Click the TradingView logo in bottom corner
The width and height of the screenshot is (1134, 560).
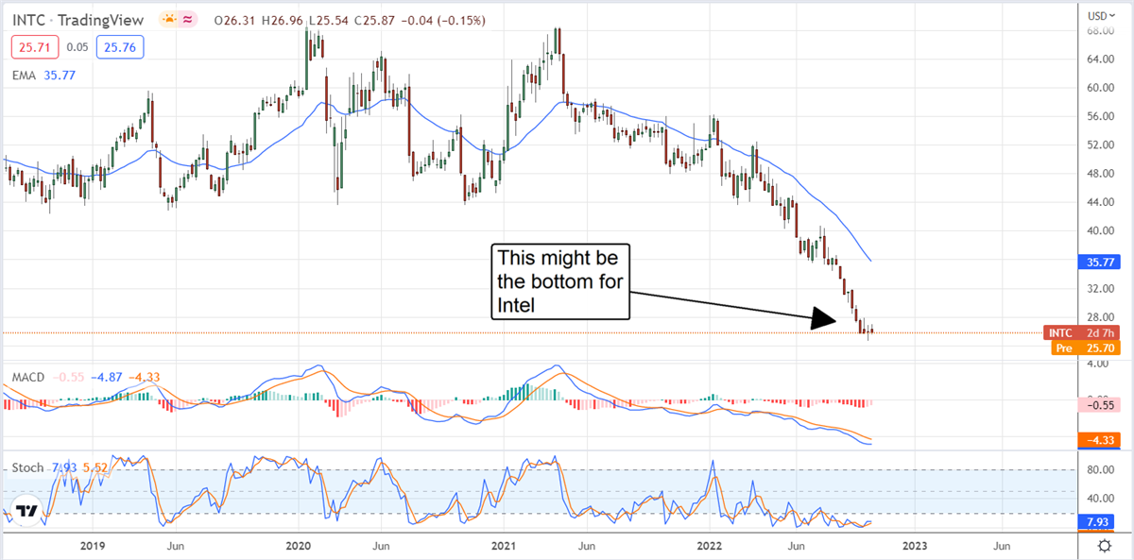29,513
